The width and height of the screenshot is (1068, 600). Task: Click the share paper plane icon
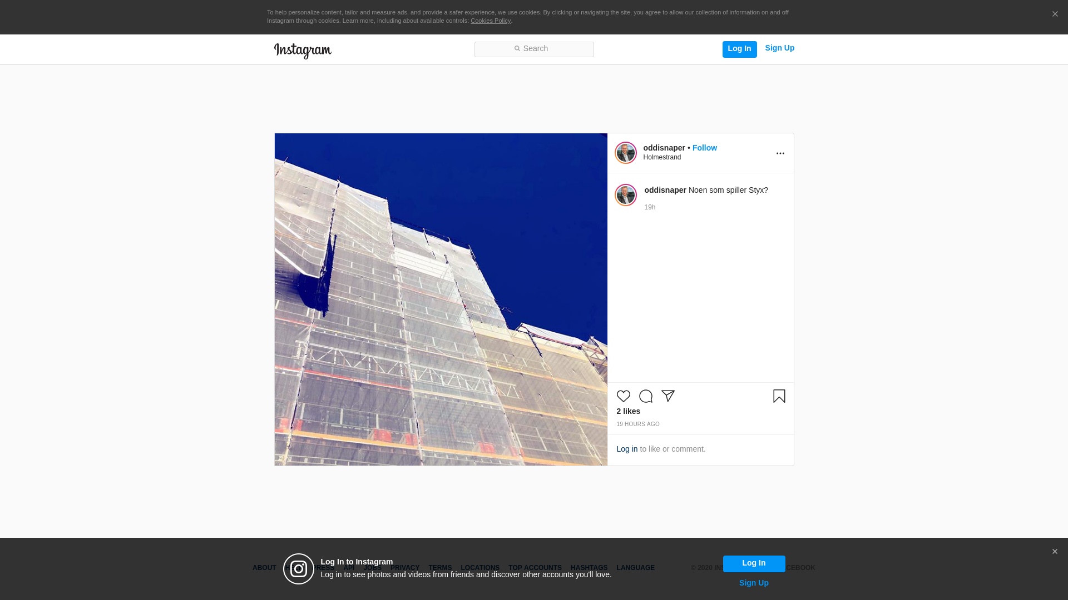[x=667, y=396]
